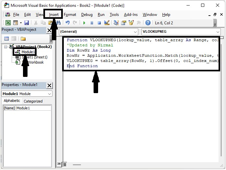Viewport: 226px width, 170px height.
Task: Select Sheet1 (Sheet1) in the project tree
Action: point(34,57)
